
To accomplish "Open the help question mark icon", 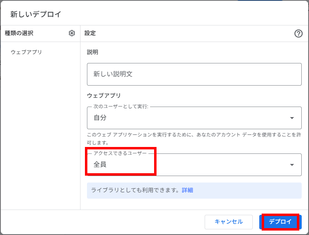I will (x=298, y=34).
